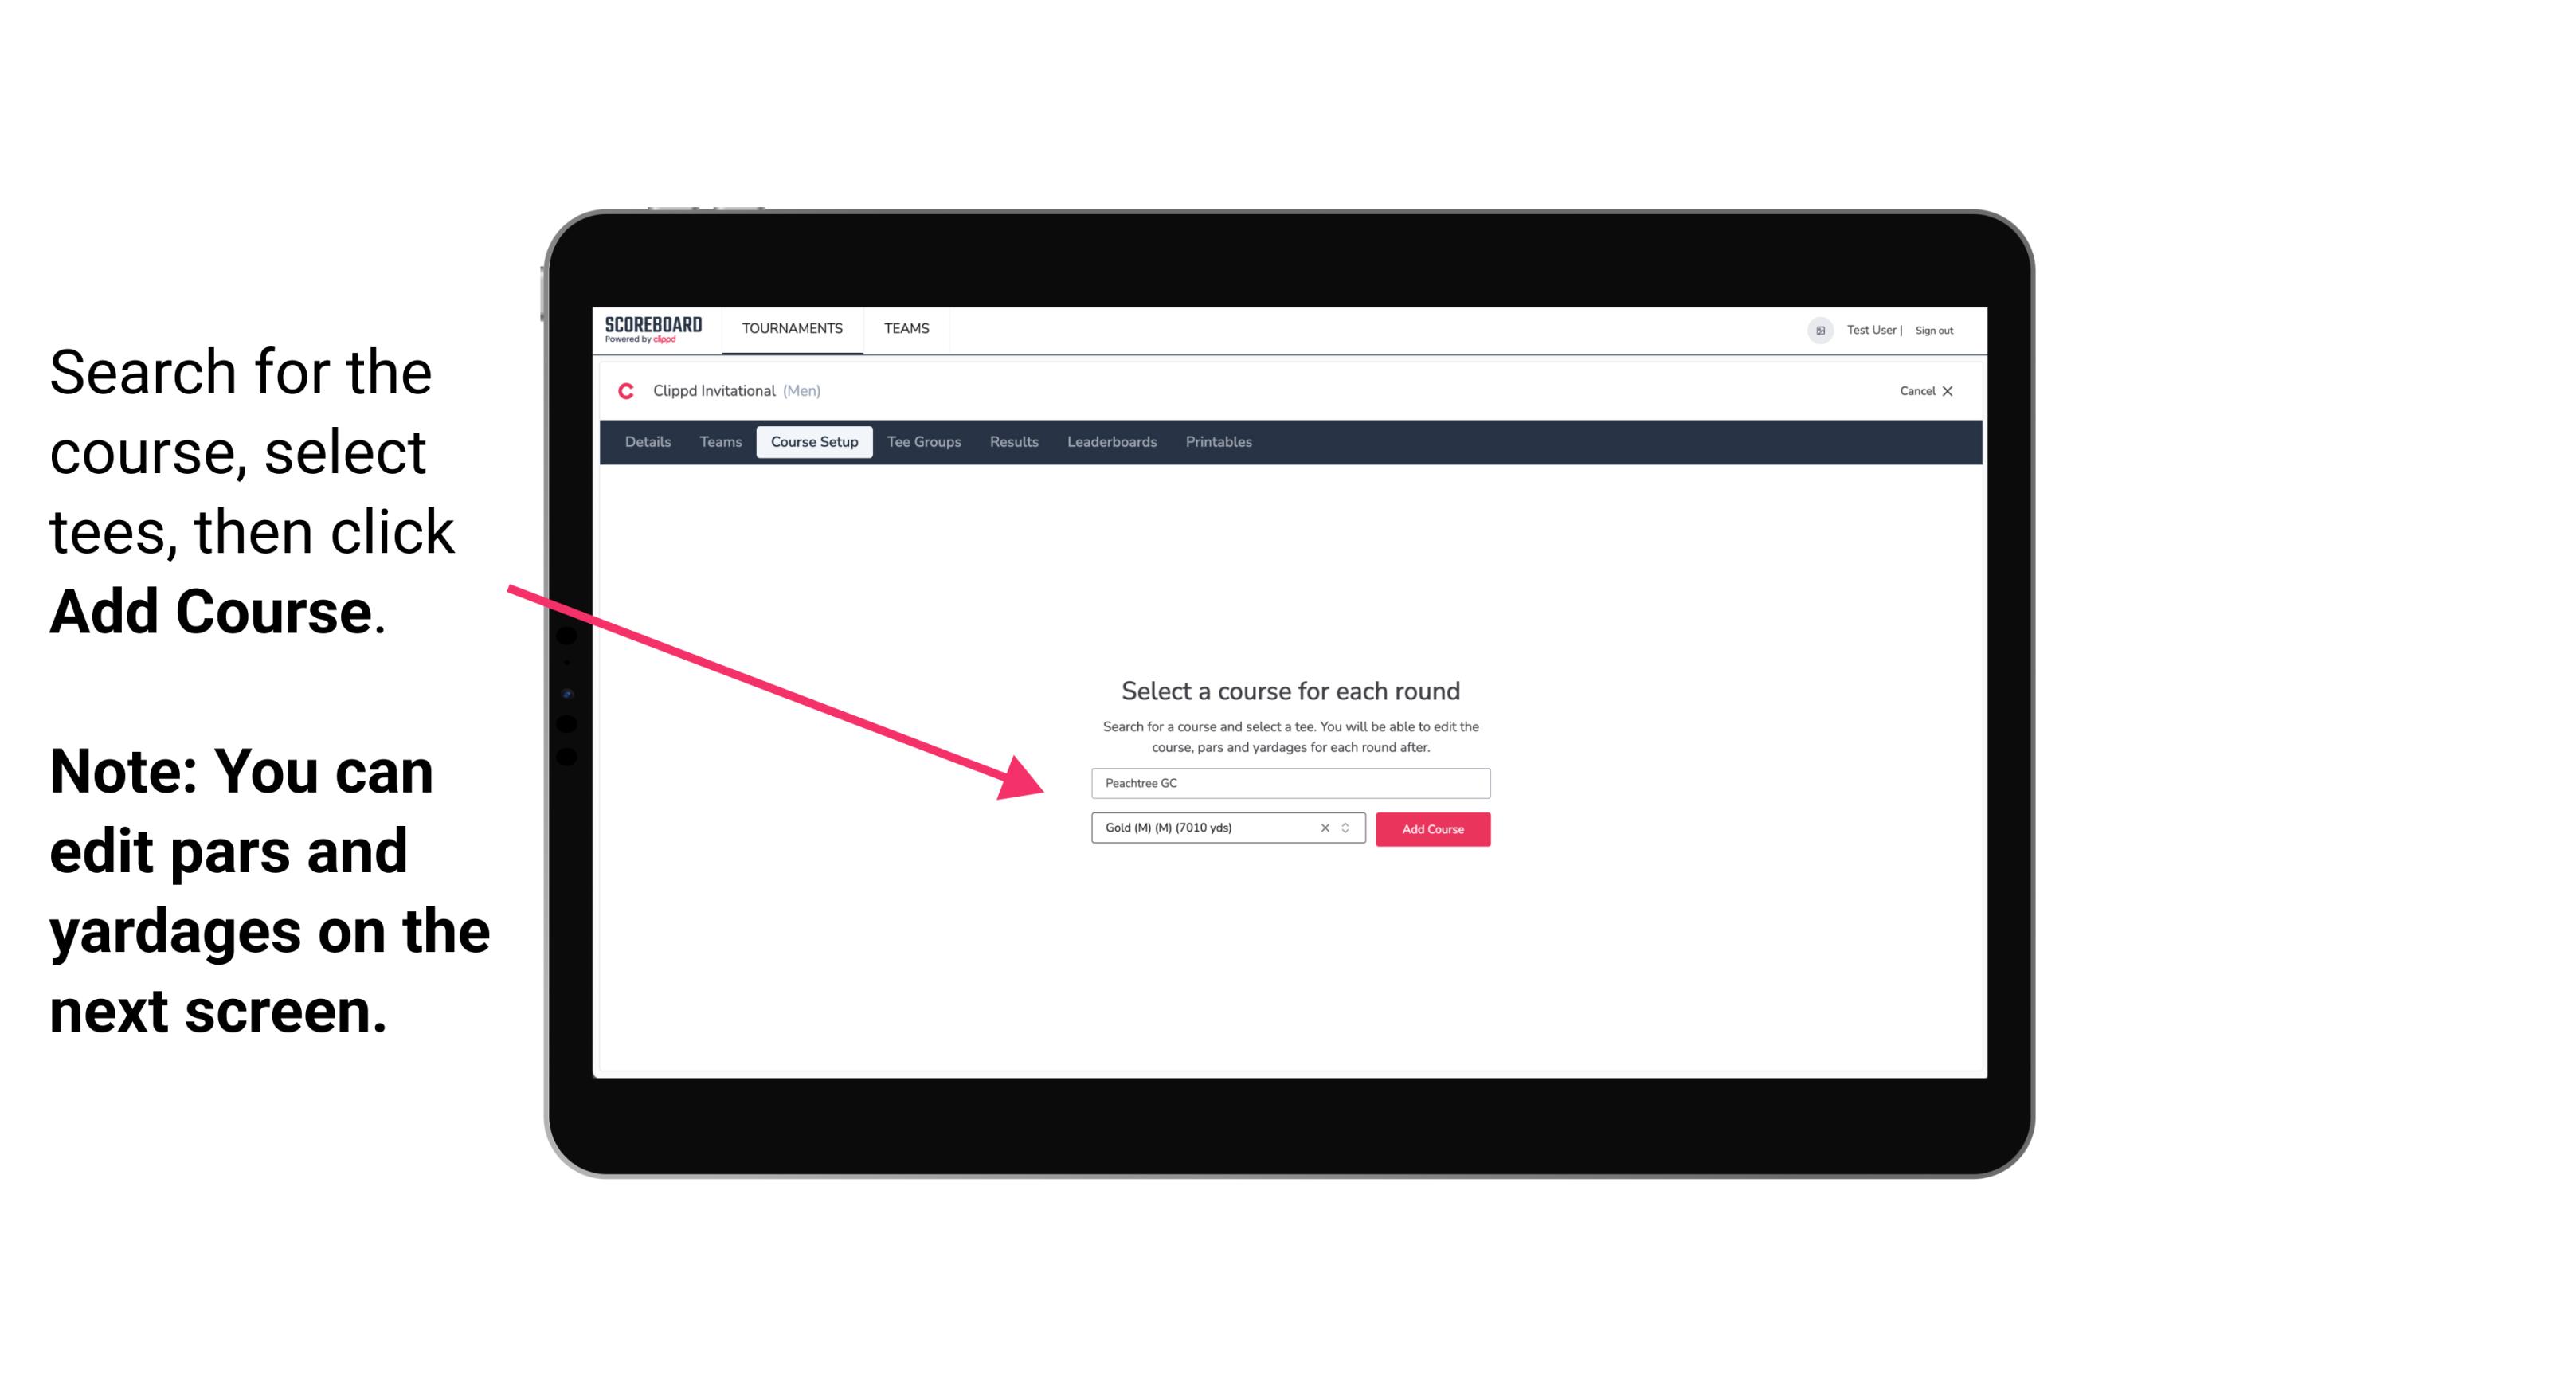Click the up/down stepper arrows on tee field

(1348, 829)
